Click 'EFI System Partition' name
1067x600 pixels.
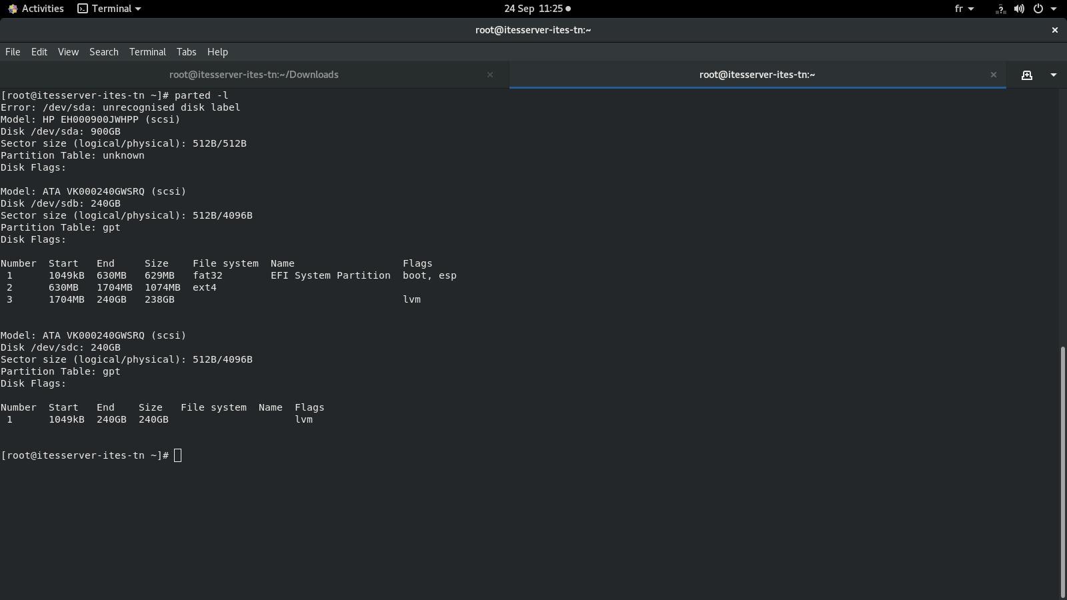click(x=331, y=275)
